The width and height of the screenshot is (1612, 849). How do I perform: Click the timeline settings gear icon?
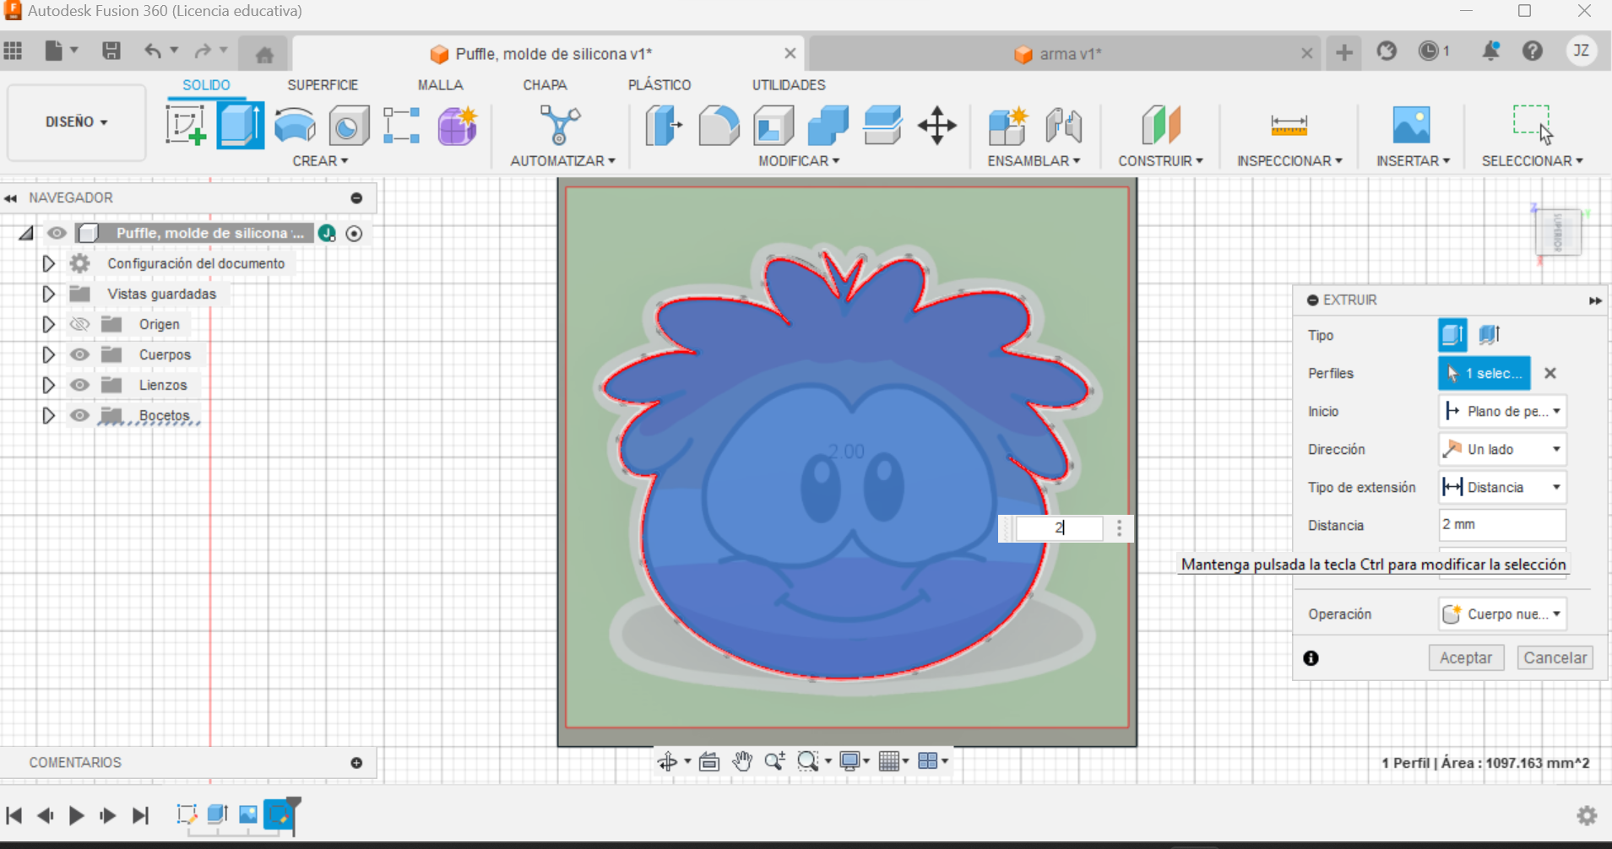1587,815
